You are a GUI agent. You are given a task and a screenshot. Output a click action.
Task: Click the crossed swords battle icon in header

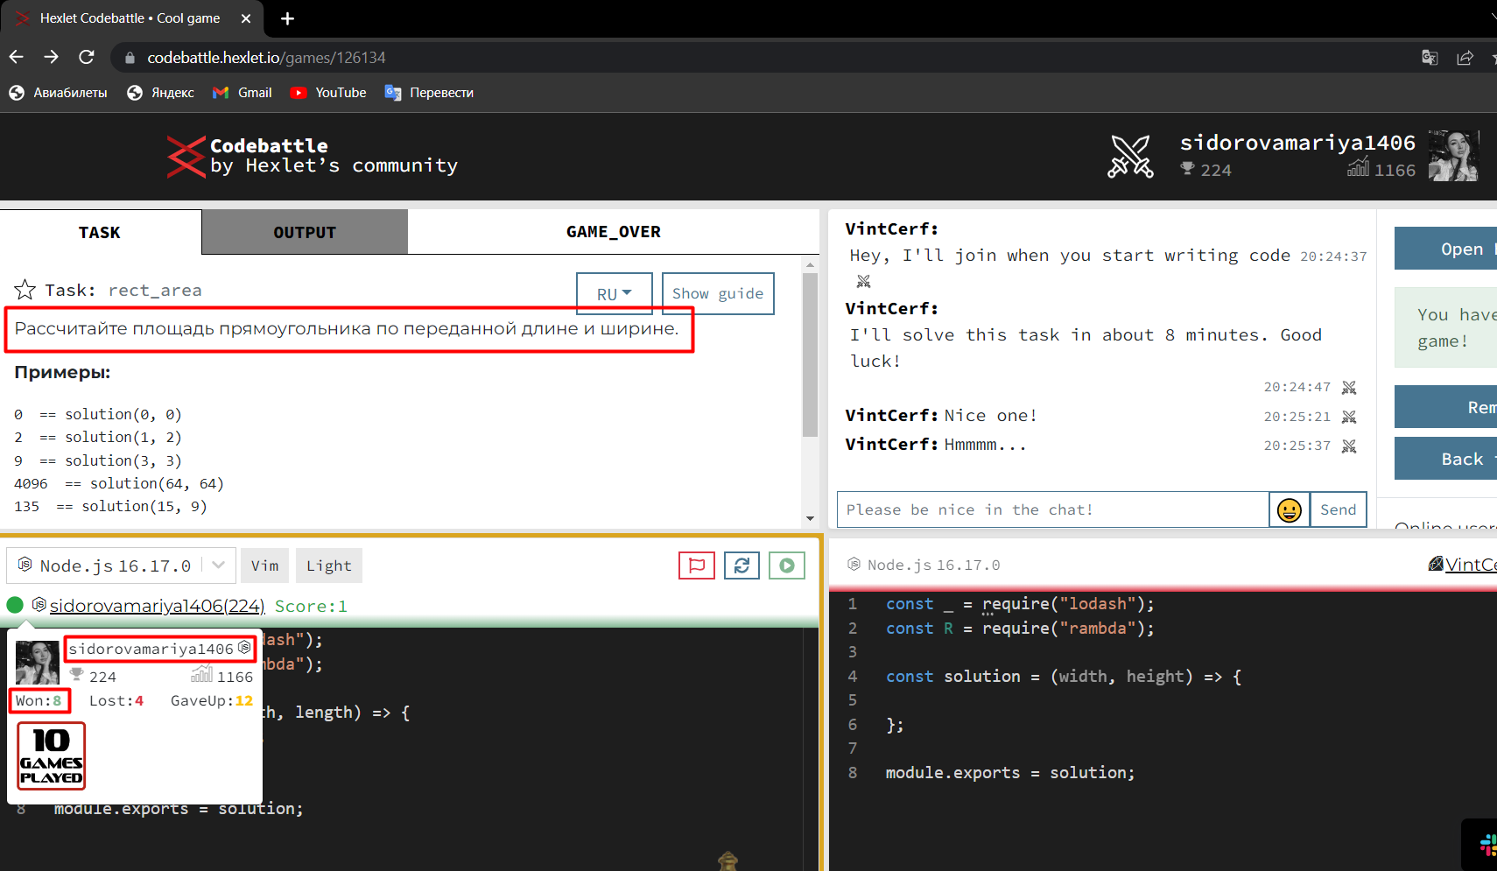coord(1130,156)
